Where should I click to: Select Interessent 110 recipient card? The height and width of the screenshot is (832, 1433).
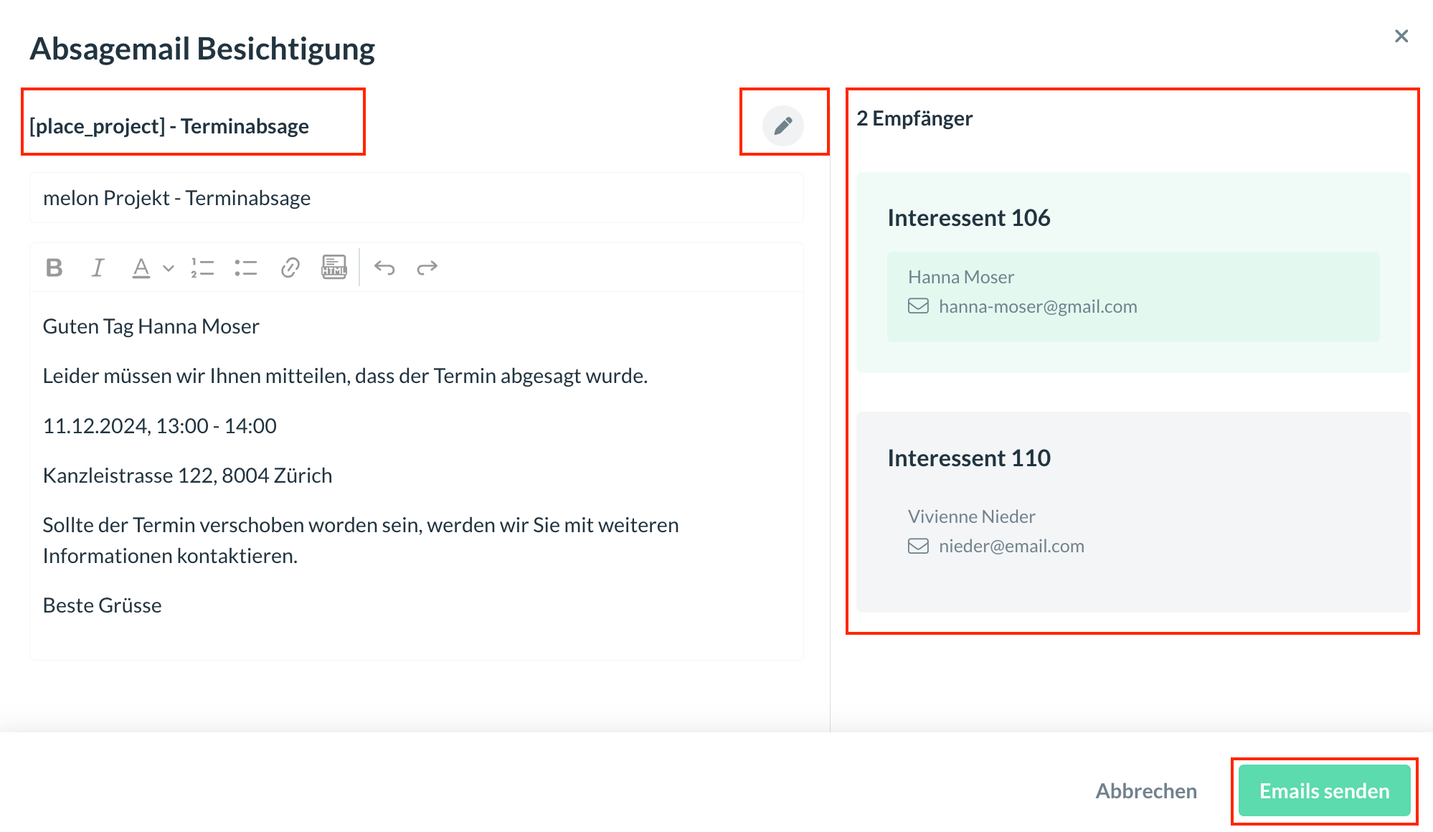(1133, 458)
